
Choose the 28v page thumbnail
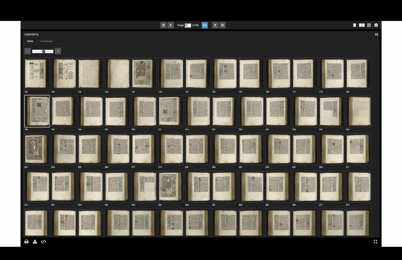[x=225, y=149]
